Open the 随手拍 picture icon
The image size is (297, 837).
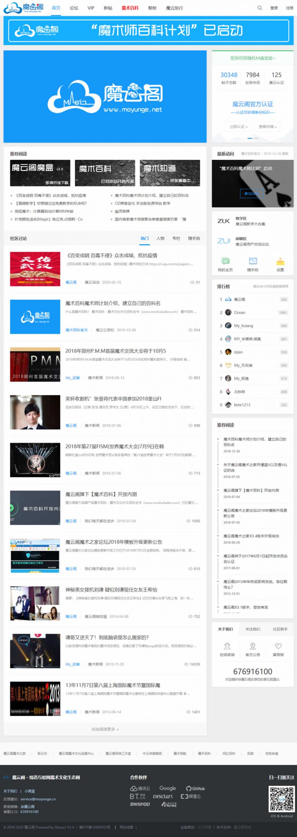(x=253, y=261)
